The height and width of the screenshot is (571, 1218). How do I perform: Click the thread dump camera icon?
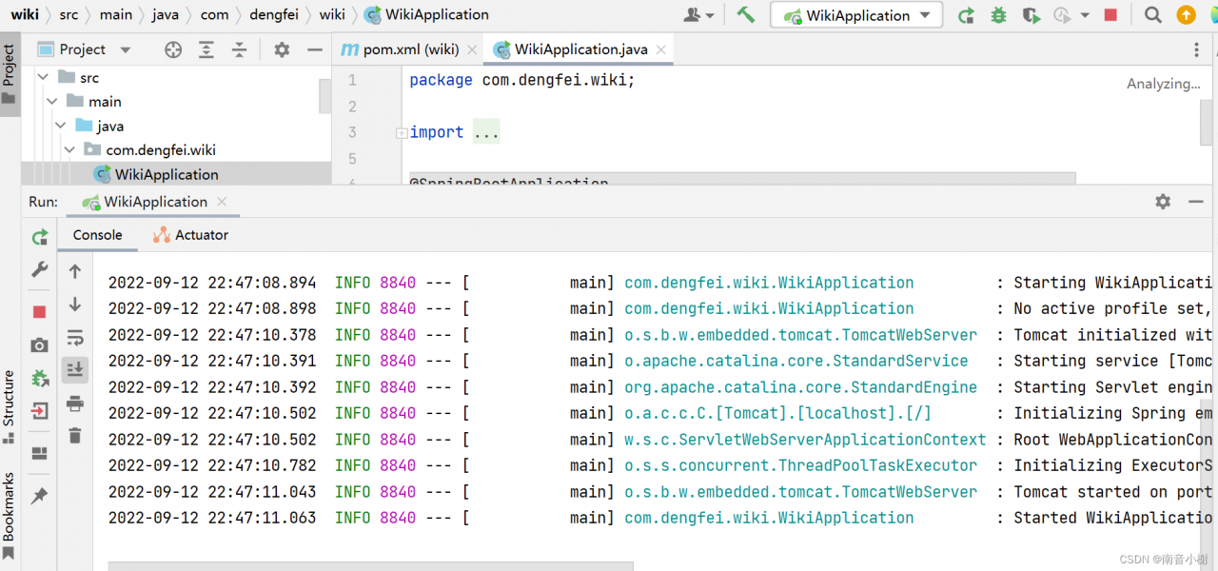(39, 345)
